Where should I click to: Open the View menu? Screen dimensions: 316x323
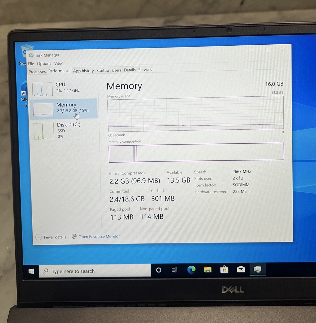[58, 63]
